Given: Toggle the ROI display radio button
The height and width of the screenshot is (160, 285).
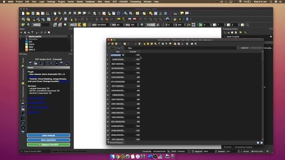Looking at the screenshot, I should pyautogui.click(x=68, y=25).
